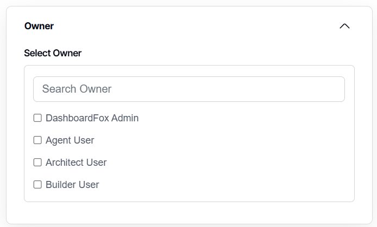Check the DashboardFox Admin checkbox
The image size is (377, 227).
point(37,118)
